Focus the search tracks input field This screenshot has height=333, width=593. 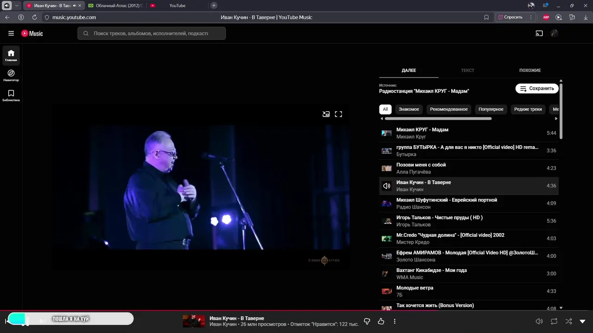coord(151,33)
